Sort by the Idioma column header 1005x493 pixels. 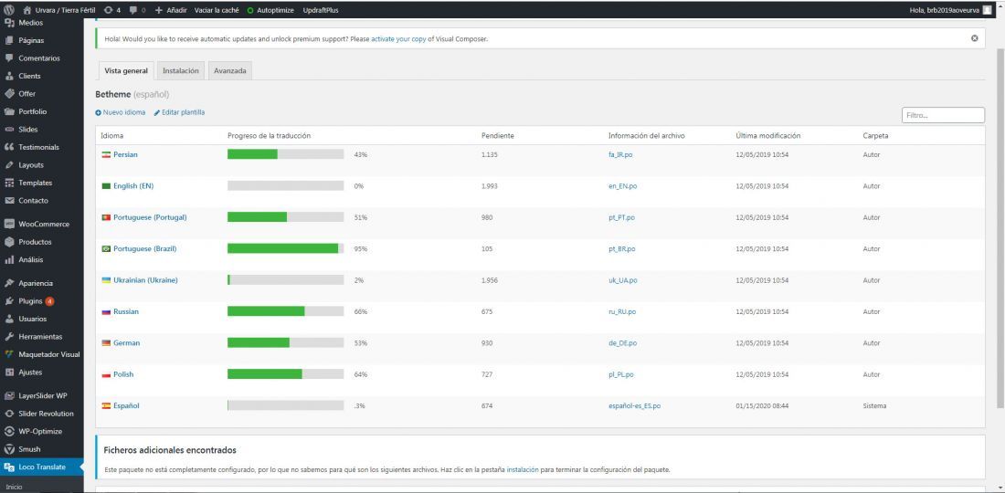[x=112, y=136]
